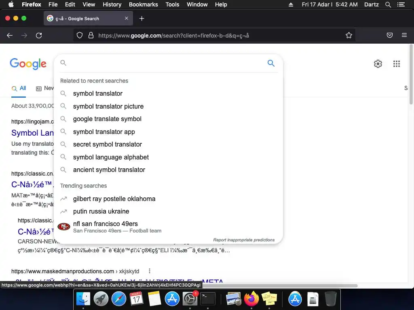The height and width of the screenshot is (310, 414).
Task: Open the History menu
Action: [112, 4]
